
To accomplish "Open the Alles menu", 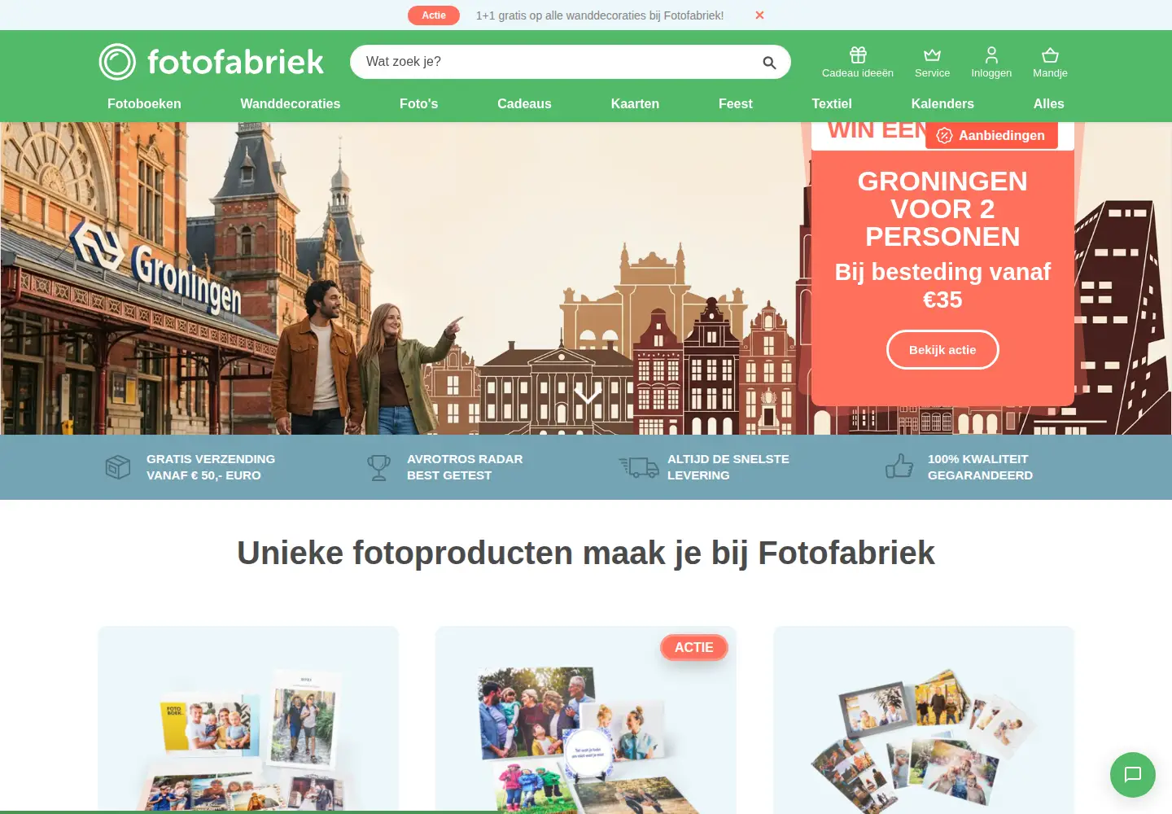I will (x=1049, y=103).
